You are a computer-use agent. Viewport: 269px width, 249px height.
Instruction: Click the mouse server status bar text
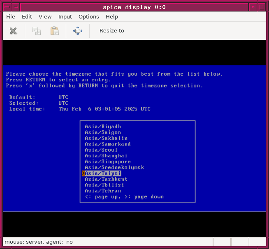[39, 242]
